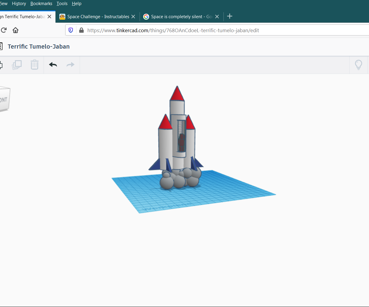Open the Help menu
This screenshot has width=369, height=307.
[76, 3]
